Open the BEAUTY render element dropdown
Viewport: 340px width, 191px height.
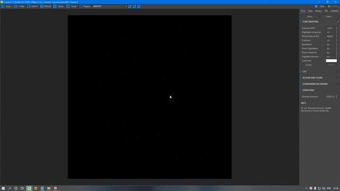point(110,6)
